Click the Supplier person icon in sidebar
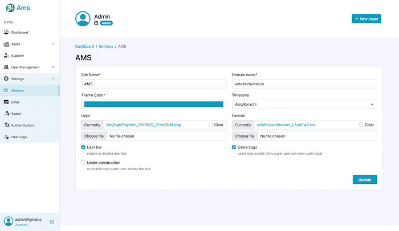 6,55
